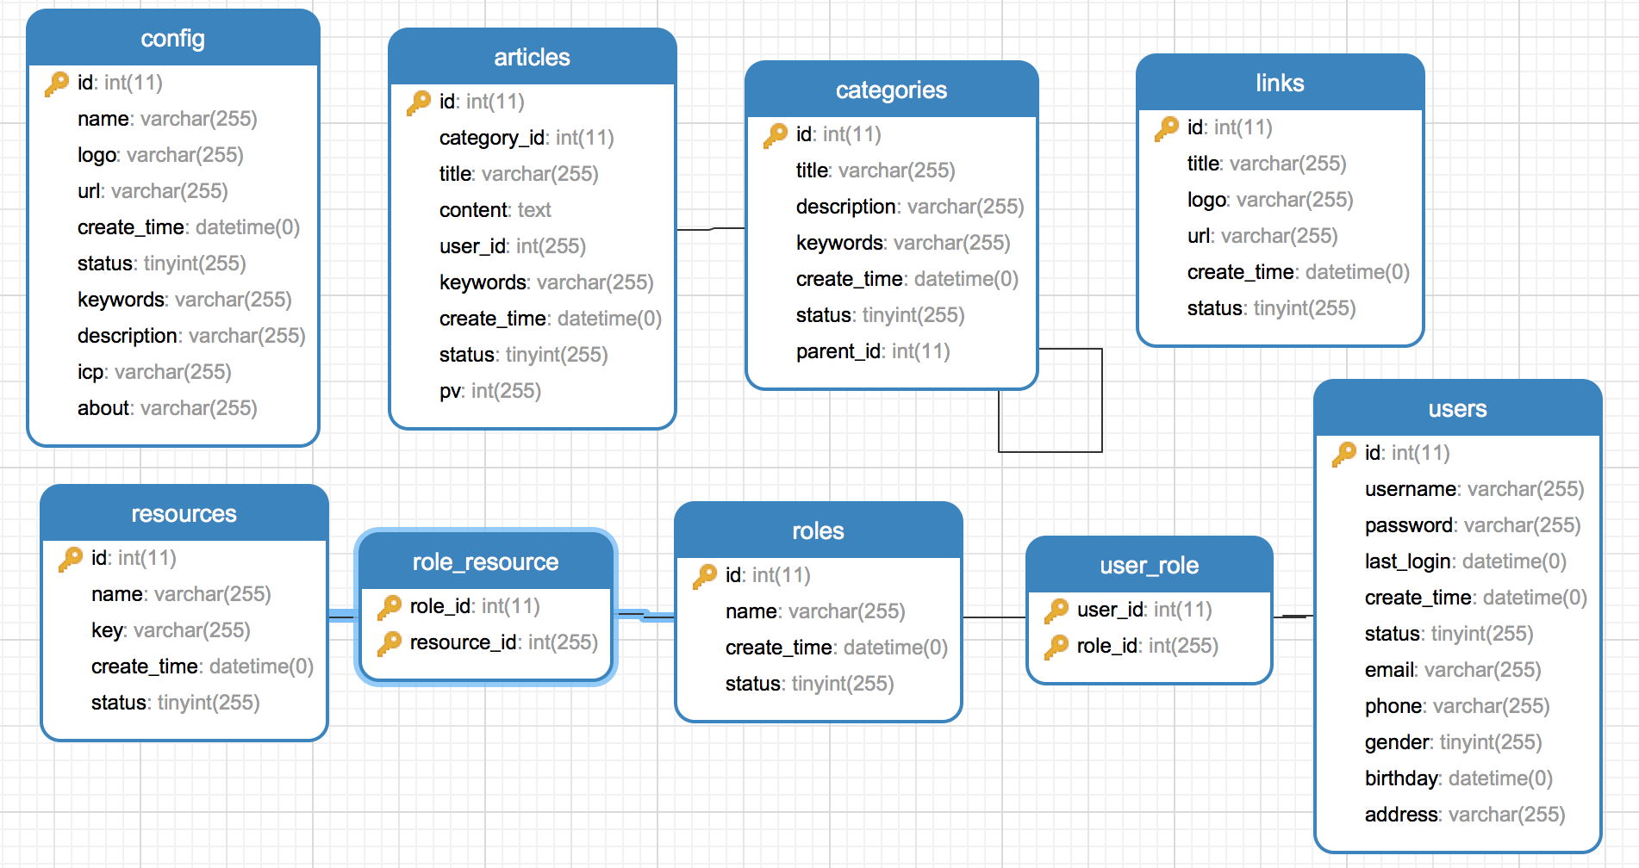Select the articles table header
This screenshot has width=1639, height=868.
(x=532, y=58)
